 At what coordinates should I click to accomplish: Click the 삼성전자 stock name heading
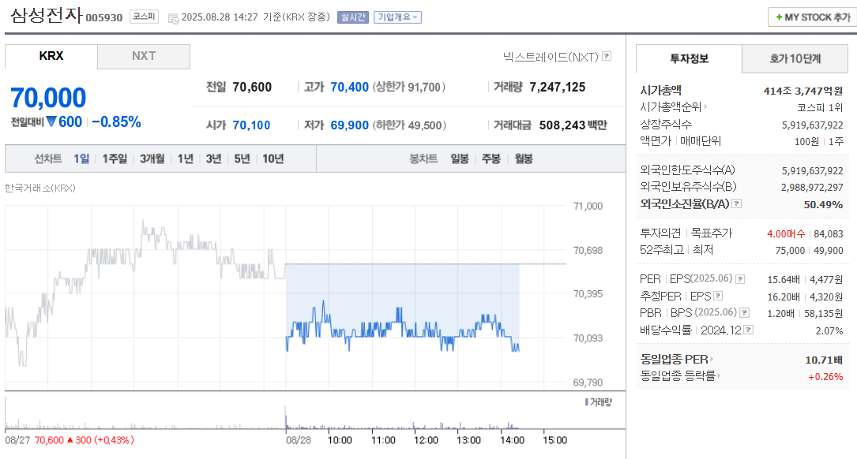click(x=46, y=15)
